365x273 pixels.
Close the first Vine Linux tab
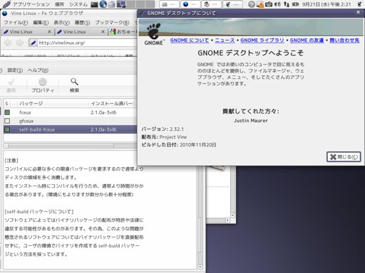coord(49,32)
